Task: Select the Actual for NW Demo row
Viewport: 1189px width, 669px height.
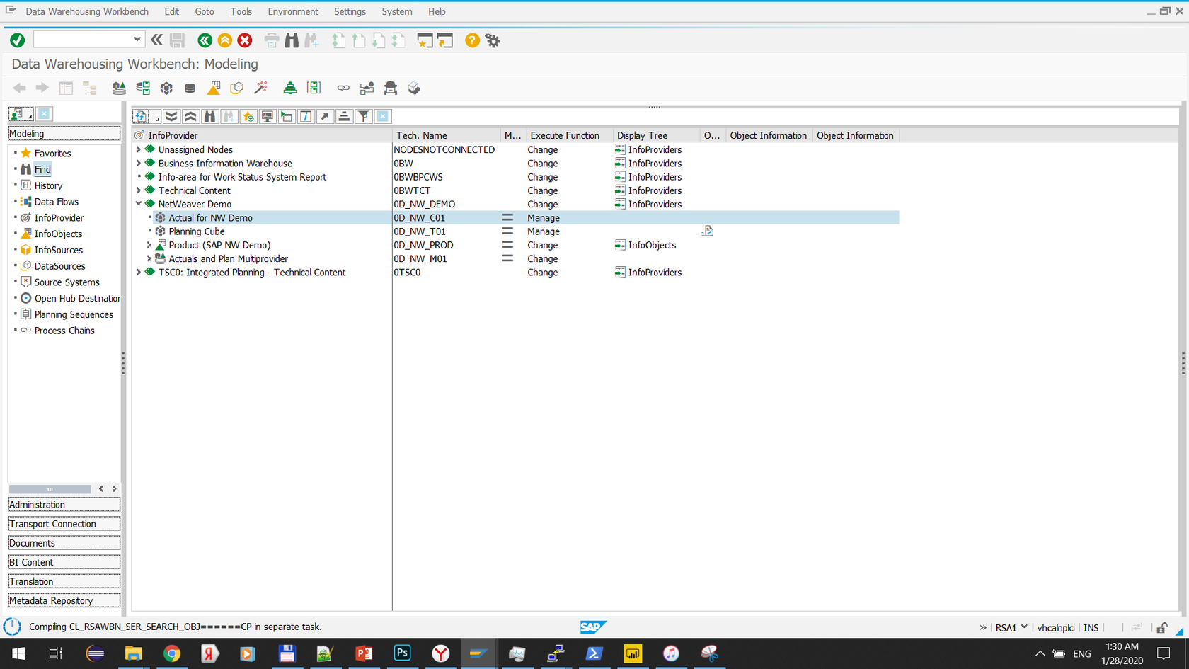Action: click(515, 218)
